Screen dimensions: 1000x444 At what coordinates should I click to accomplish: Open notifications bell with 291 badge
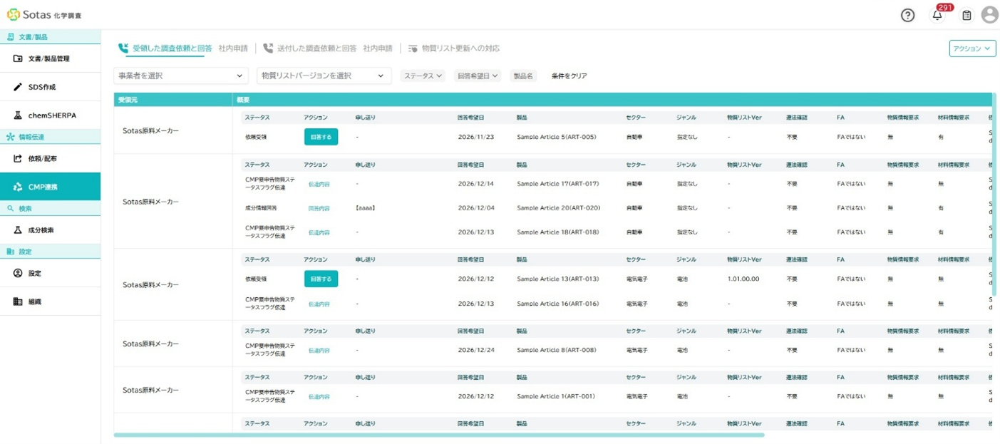(938, 15)
